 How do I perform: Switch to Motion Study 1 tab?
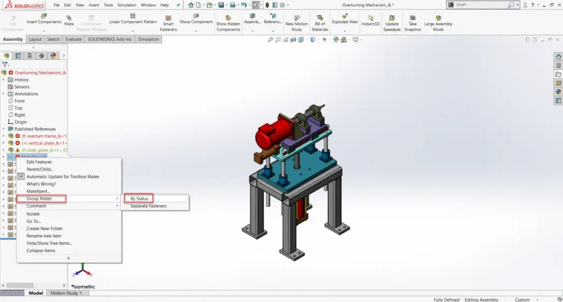66,293
